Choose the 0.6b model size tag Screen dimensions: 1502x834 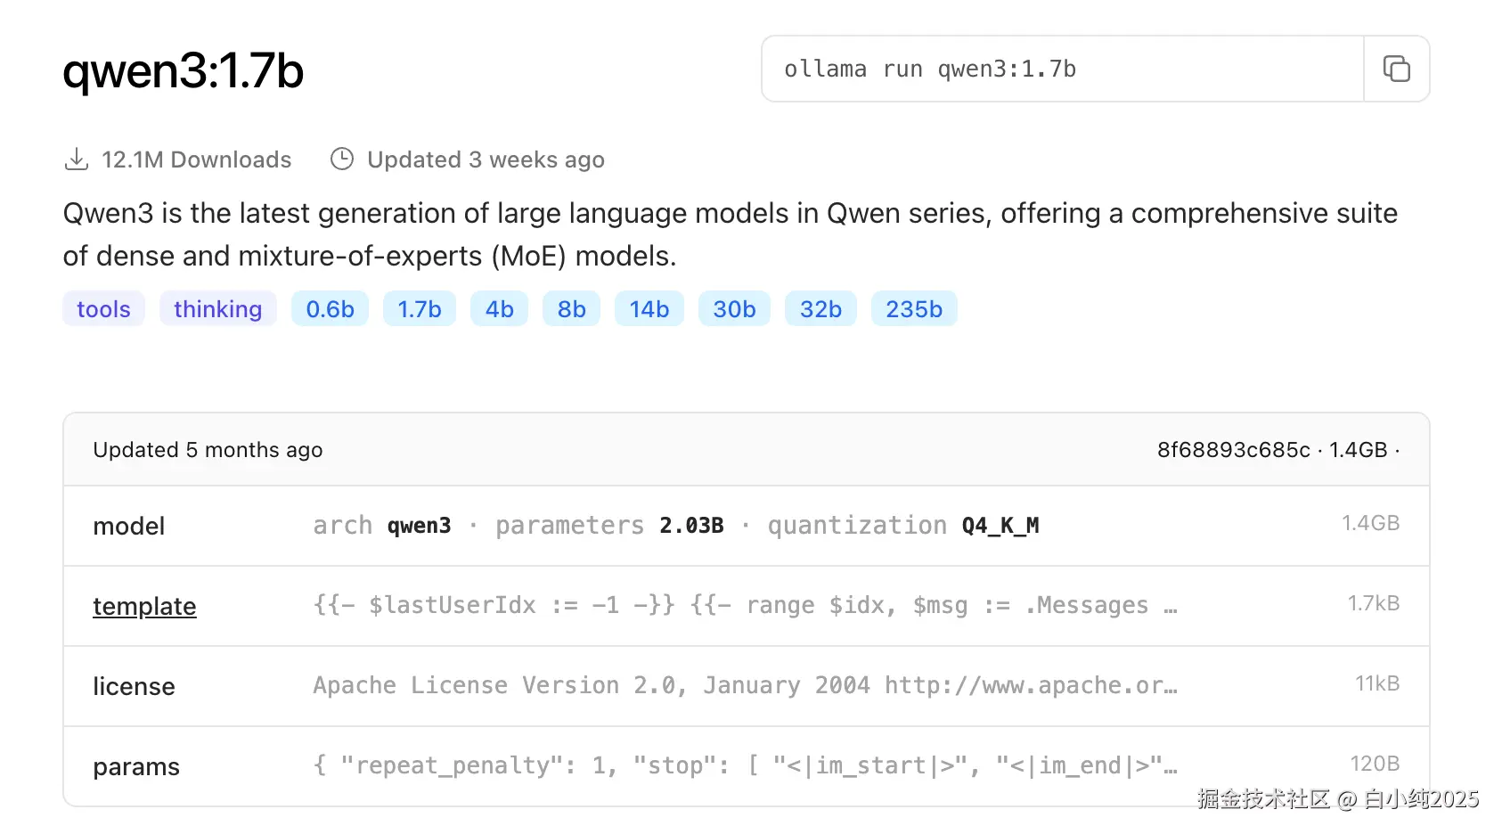330,309
